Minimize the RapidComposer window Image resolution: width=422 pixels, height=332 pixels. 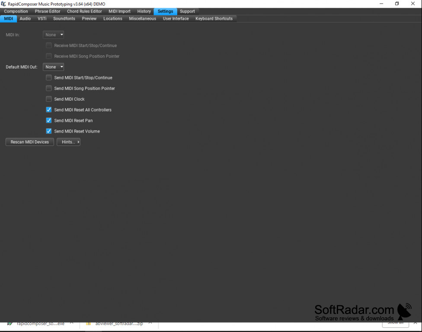(x=381, y=4)
